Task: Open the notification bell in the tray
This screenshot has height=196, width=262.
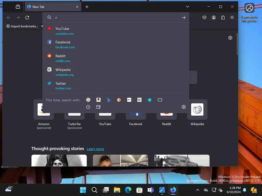Action: (x=244, y=190)
